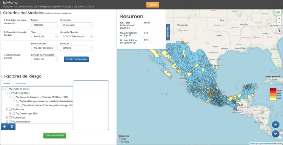The image size is (283, 145).
Task: Click the Movilidad tree label
Action: pyautogui.click(x=21, y=117)
